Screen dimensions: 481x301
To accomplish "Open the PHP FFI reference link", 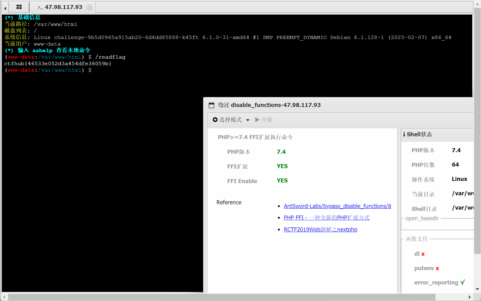I will (327, 217).
